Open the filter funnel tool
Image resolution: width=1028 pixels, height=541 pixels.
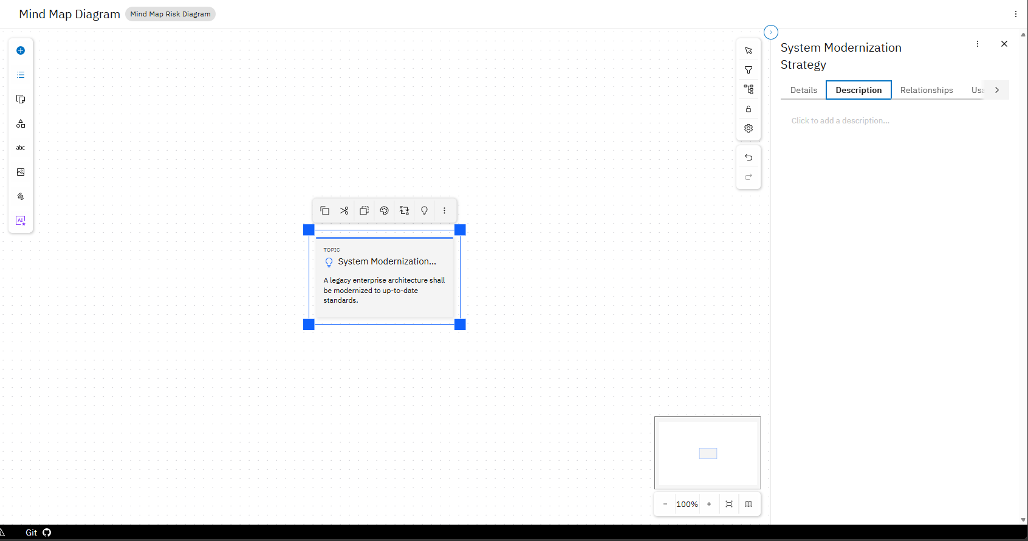tap(749, 70)
